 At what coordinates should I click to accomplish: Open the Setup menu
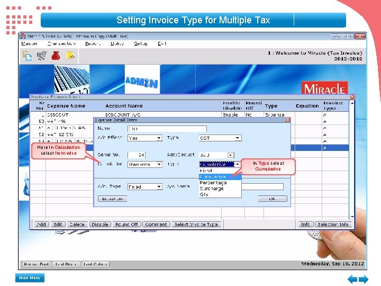pos(141,43)
